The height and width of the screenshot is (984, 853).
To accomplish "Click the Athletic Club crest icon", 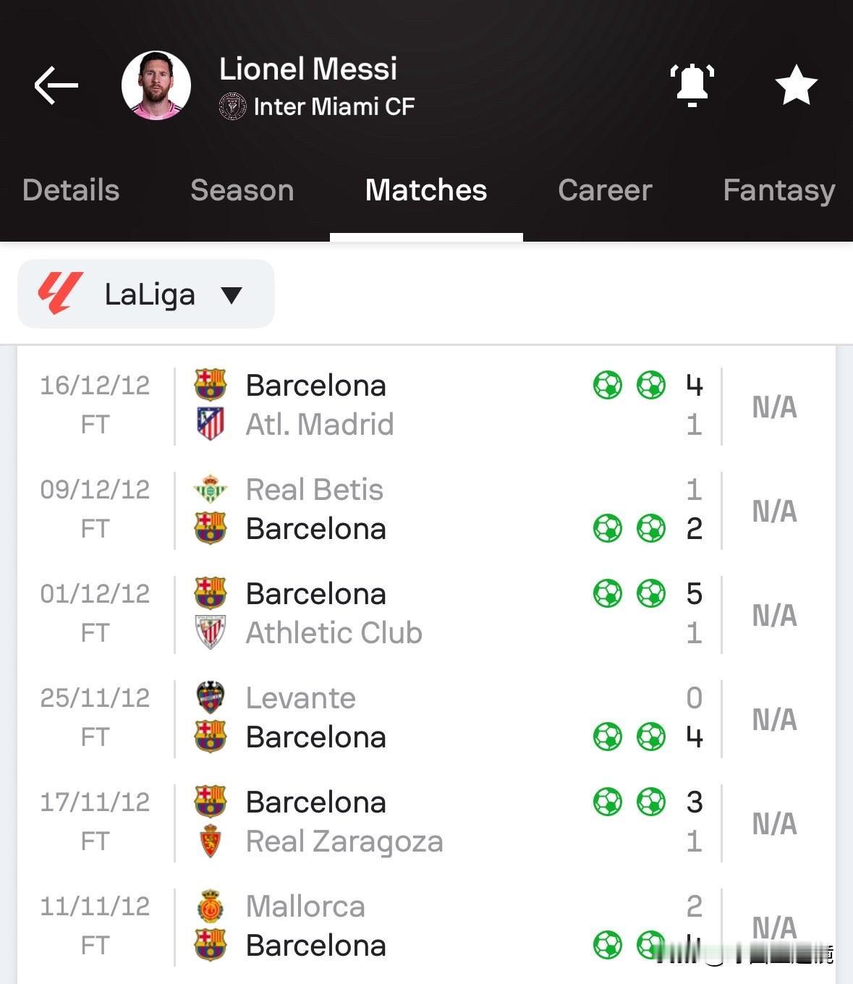I will pyautogui.click(x=211, y=632).
